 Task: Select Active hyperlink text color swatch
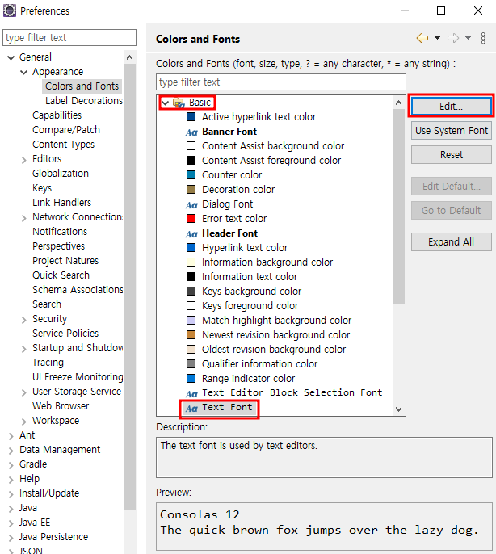[191, 117]
